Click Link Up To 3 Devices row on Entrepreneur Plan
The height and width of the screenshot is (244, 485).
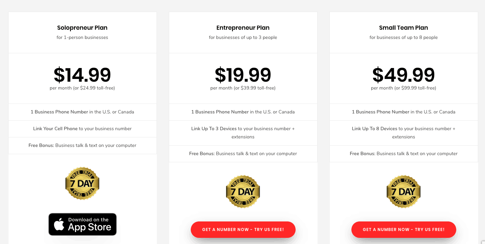coord(243,133)
